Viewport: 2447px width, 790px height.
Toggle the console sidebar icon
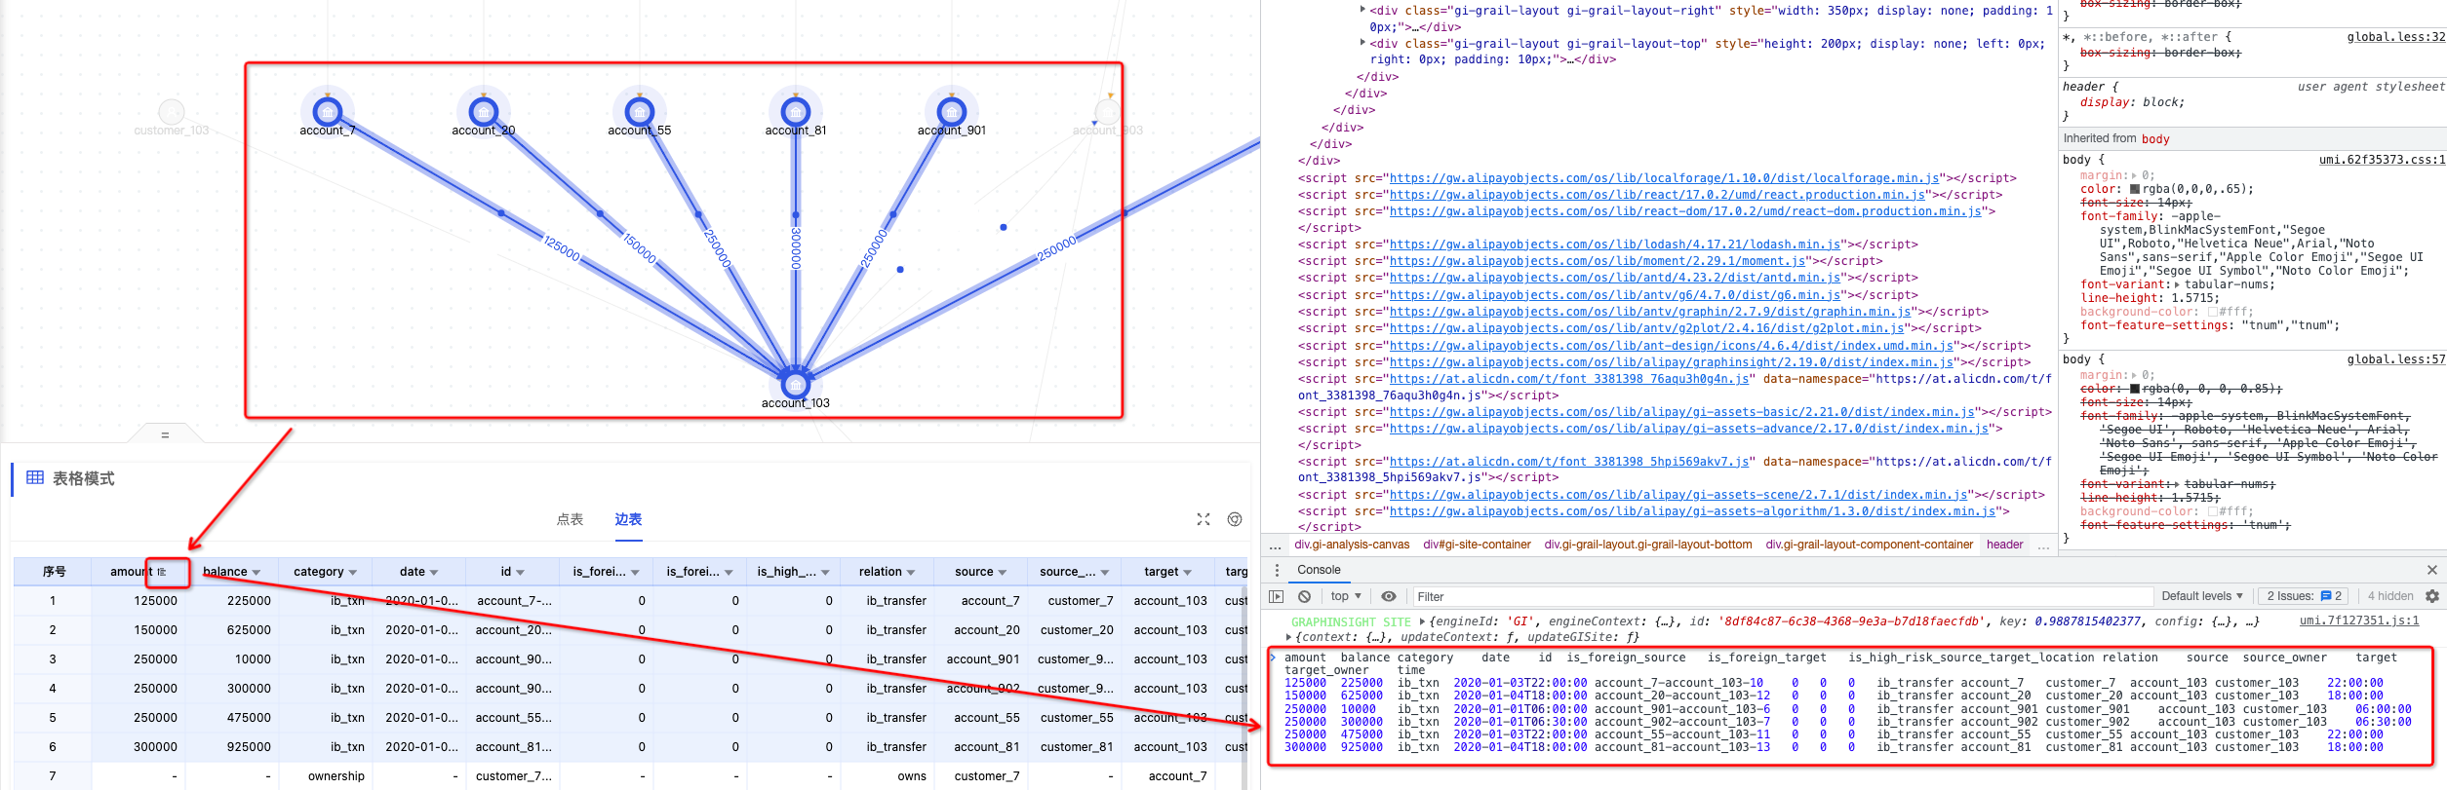[x=1277, y=596]
